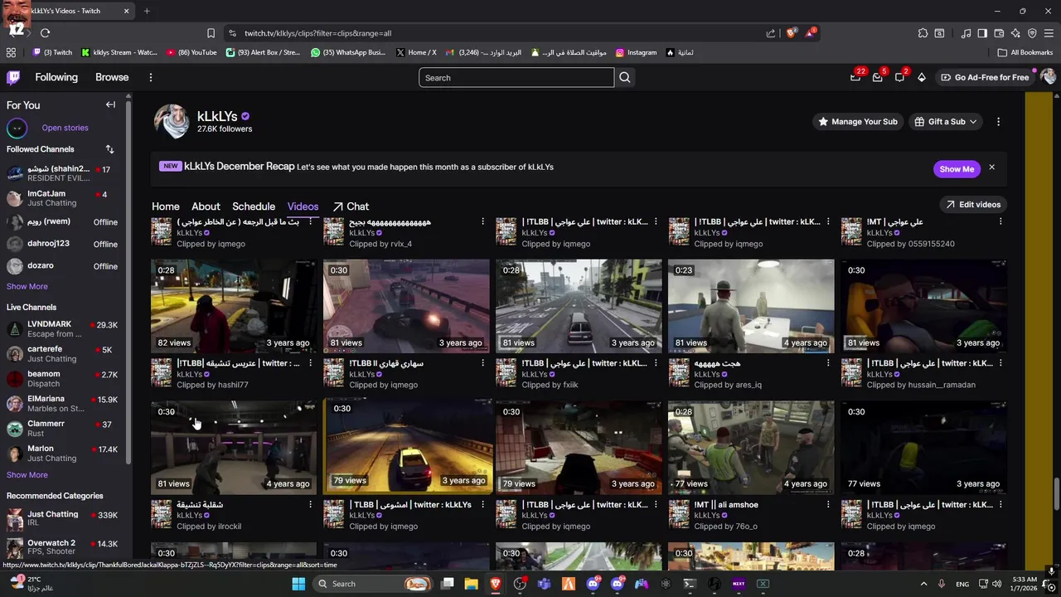1061x597 pixels.
Task: Dismiss the December Recap banner
Action: tap(991, 167)
